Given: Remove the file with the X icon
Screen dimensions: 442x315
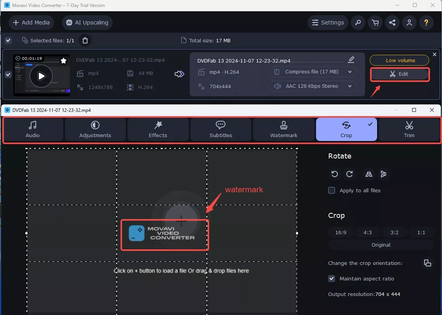Looking at the screenshot, I should (x=434, y=54).
